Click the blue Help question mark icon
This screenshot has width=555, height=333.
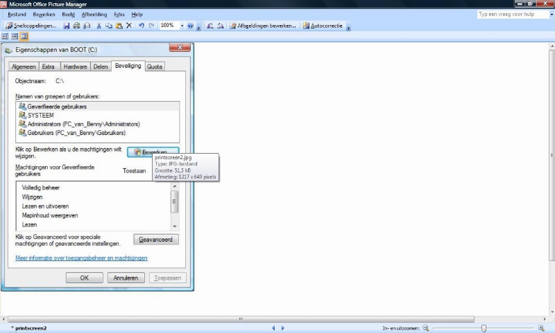(190, 26)
